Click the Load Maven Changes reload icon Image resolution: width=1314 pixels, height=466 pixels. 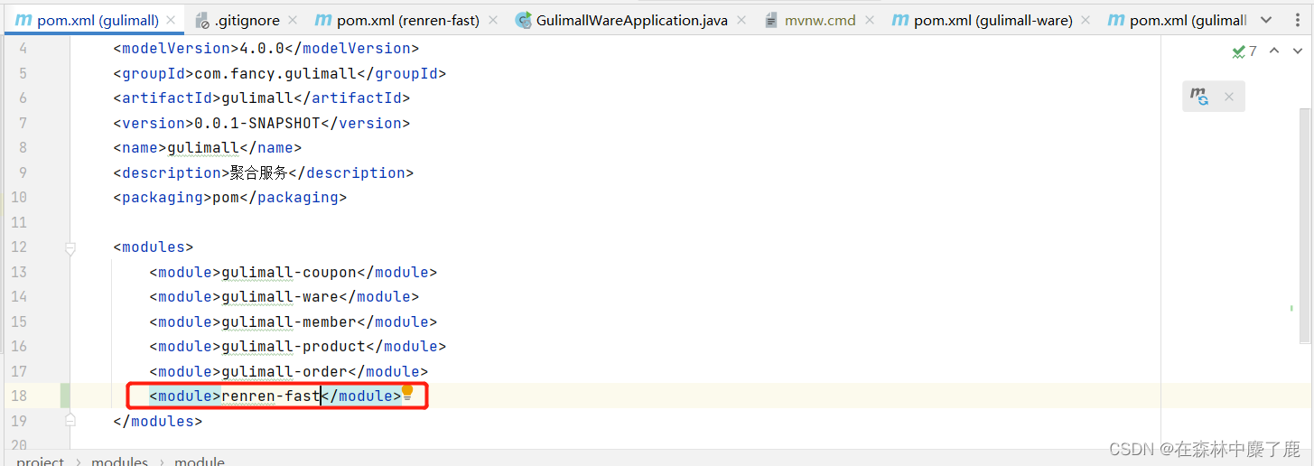click(1199, 97)
